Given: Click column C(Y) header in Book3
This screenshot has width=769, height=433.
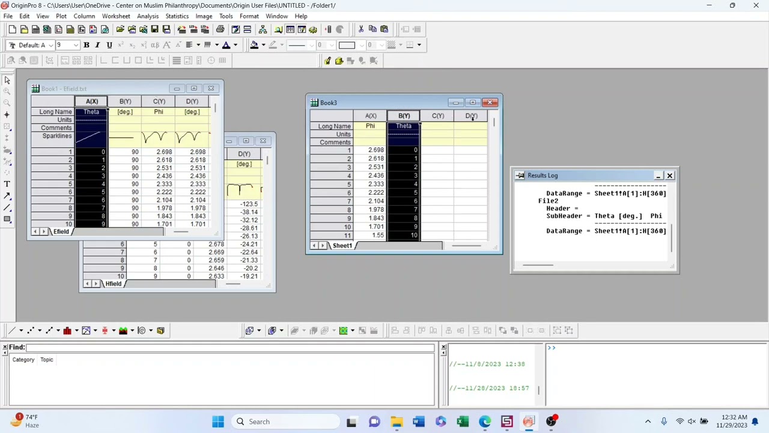Looking at the screenshot, I should click(437, 116).
